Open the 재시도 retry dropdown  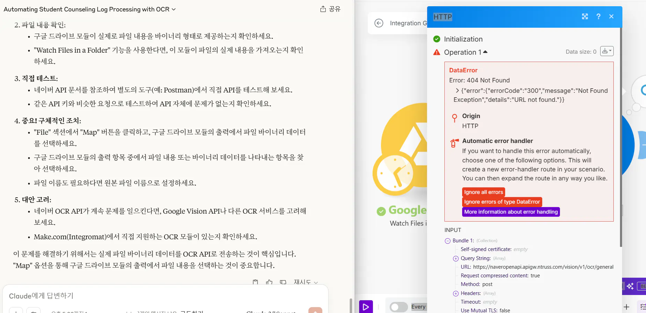point(306,282)
